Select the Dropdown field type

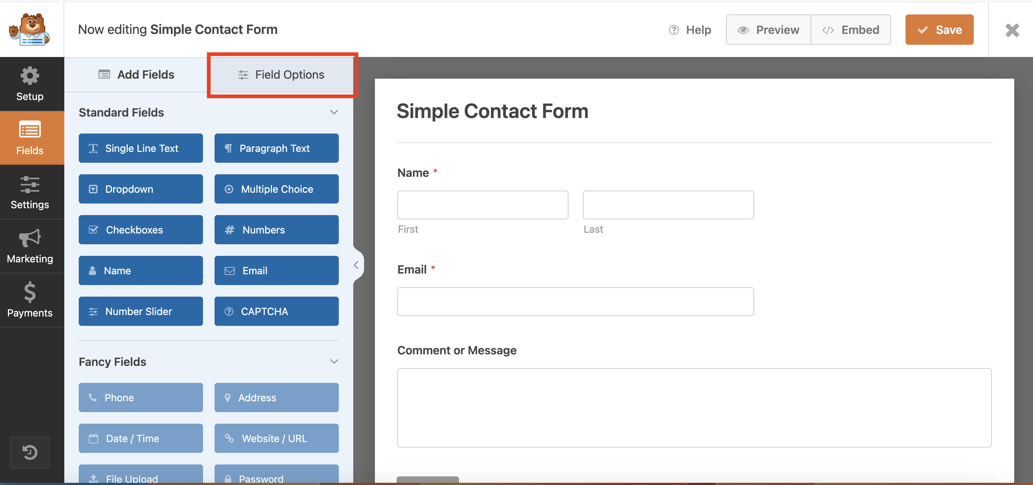141,189
